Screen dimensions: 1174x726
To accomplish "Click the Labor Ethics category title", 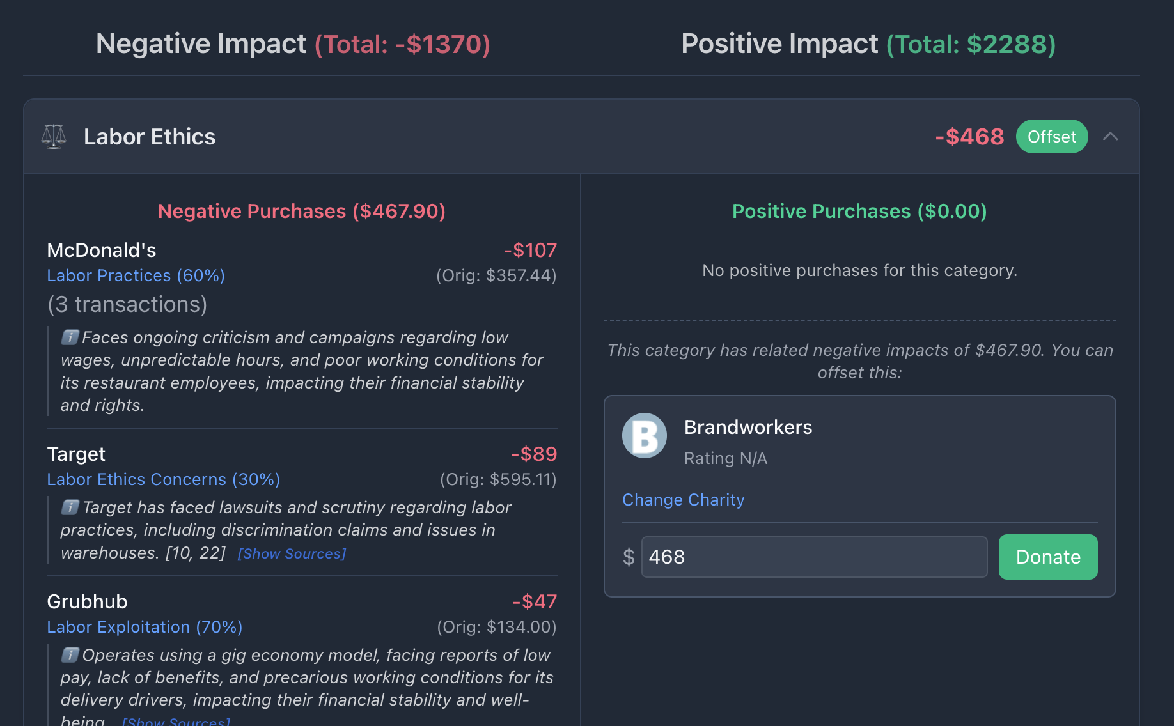I will point(150,137).
